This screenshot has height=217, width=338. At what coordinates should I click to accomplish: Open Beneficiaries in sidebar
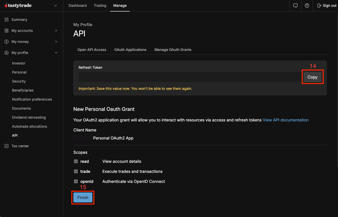pos(23,90)
